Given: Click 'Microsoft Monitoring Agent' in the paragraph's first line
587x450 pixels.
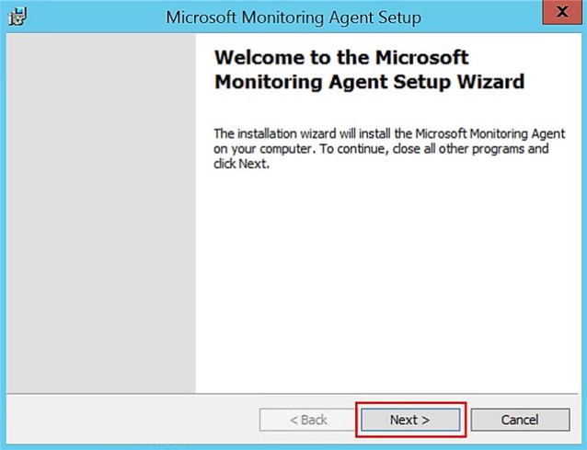Looking at the screenshot, I should coord(490,133).
